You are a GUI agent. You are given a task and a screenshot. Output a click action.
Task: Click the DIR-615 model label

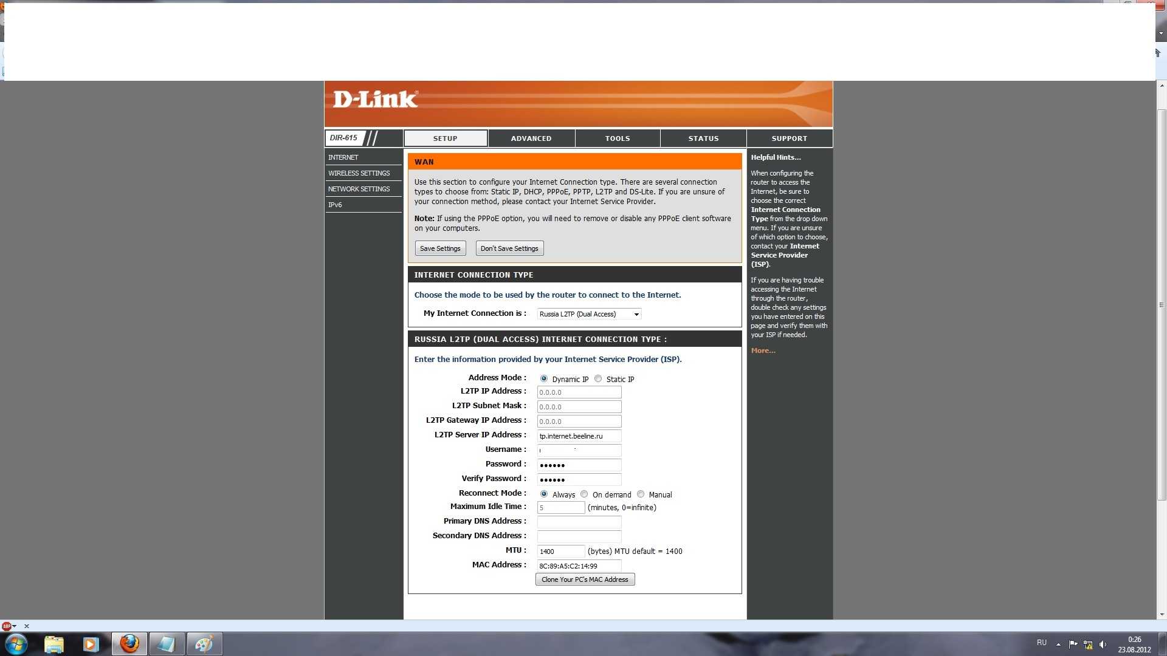point(344,138)
